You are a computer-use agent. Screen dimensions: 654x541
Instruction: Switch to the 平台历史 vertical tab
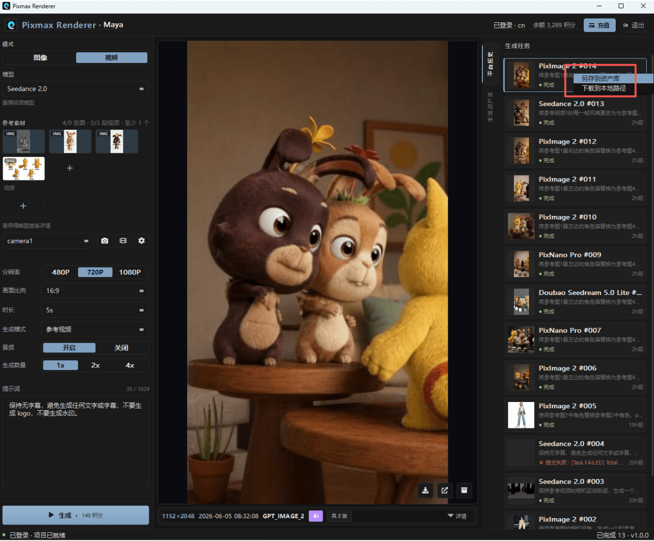coord(490,63)
